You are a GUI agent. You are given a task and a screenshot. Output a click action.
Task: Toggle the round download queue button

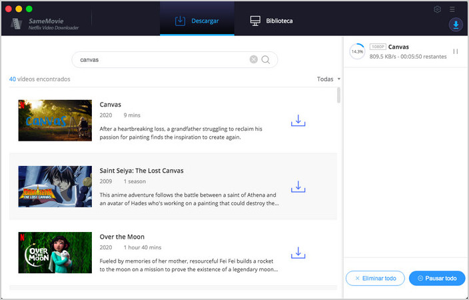(456, 25)
